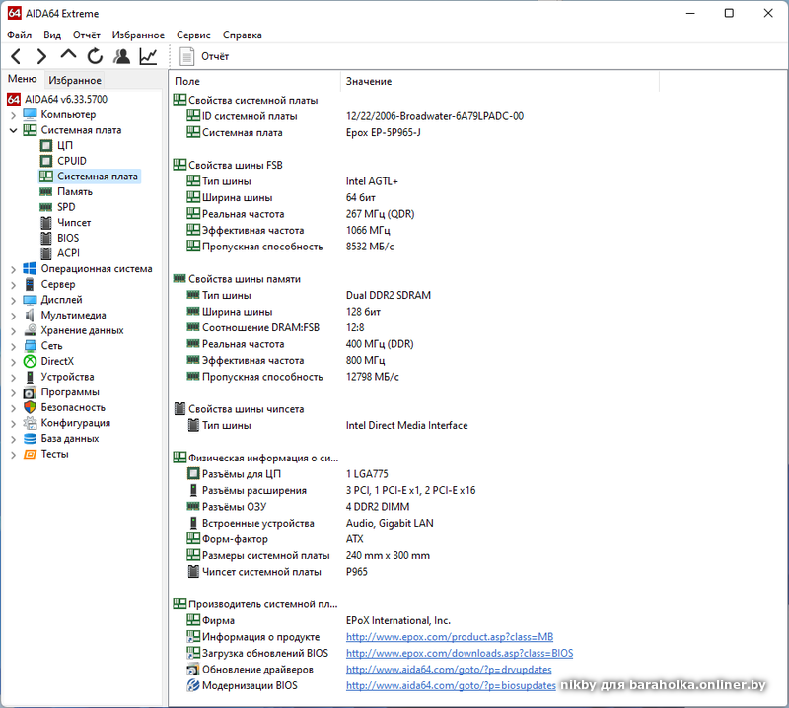Open the aida64.com drvupdates link
The width and height of the screenshot is (789, 708).
click(449, 670)
